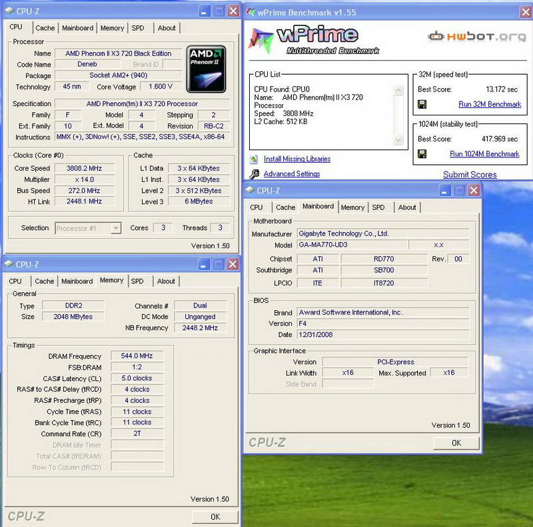Click the DRAM Frequency 544.0 MHz value
Image resolution: width=533 pixels, height=527 pixels.
tap(137, 356)
